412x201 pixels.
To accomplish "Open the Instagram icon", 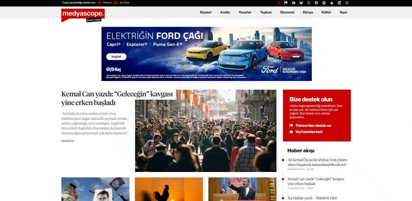I will tap(347, 3).
